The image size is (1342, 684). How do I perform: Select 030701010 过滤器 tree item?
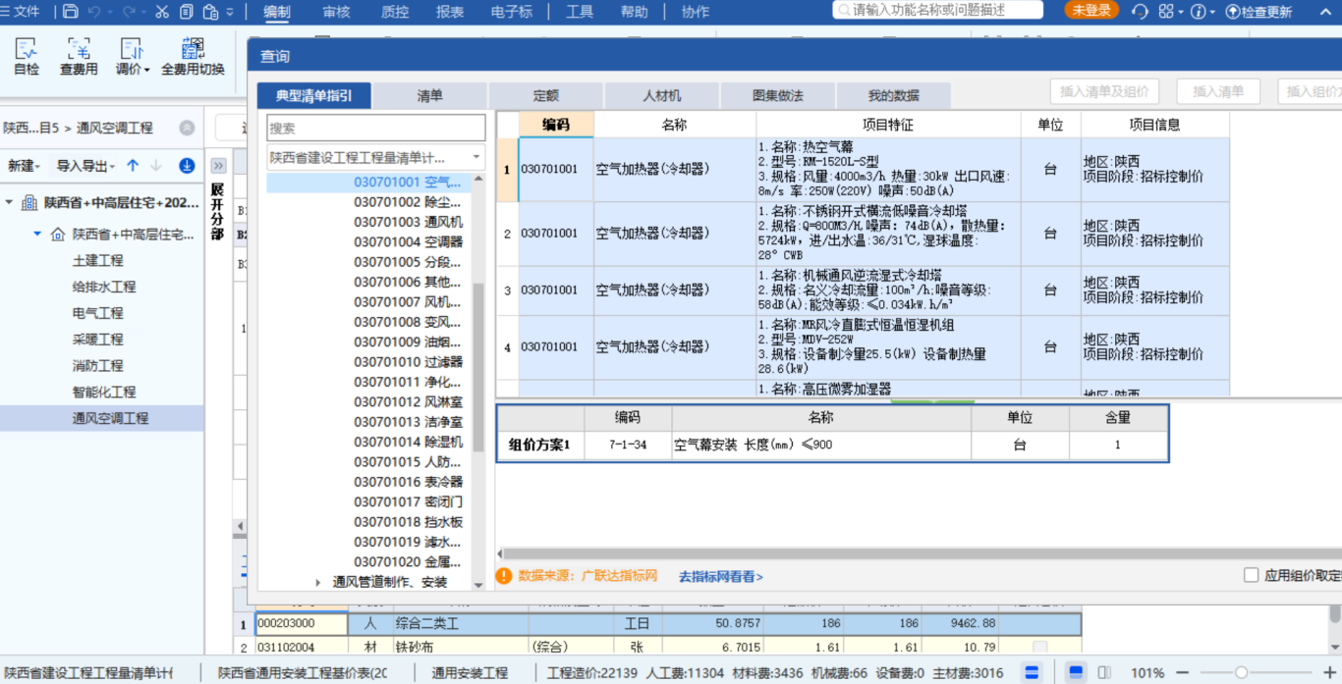pyautogui.click(x=409, y=362)
